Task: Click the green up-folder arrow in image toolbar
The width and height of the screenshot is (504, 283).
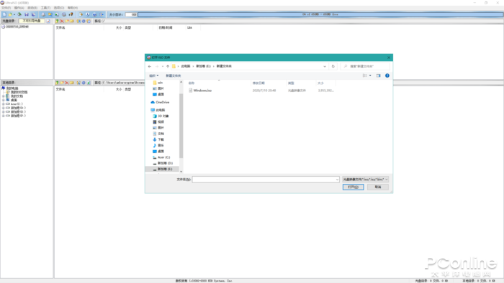Action: [57, 21]
